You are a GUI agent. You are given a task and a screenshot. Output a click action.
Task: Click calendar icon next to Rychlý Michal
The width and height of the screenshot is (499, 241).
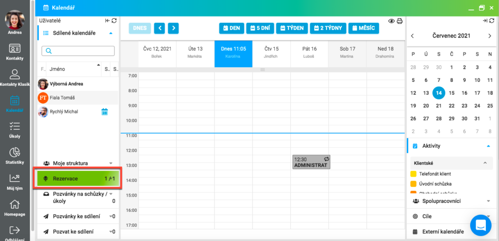point(105,112)
